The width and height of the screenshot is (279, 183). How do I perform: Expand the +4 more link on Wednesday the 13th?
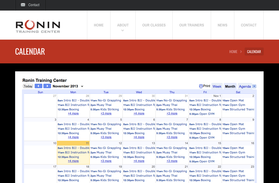[x=139, y=161]
